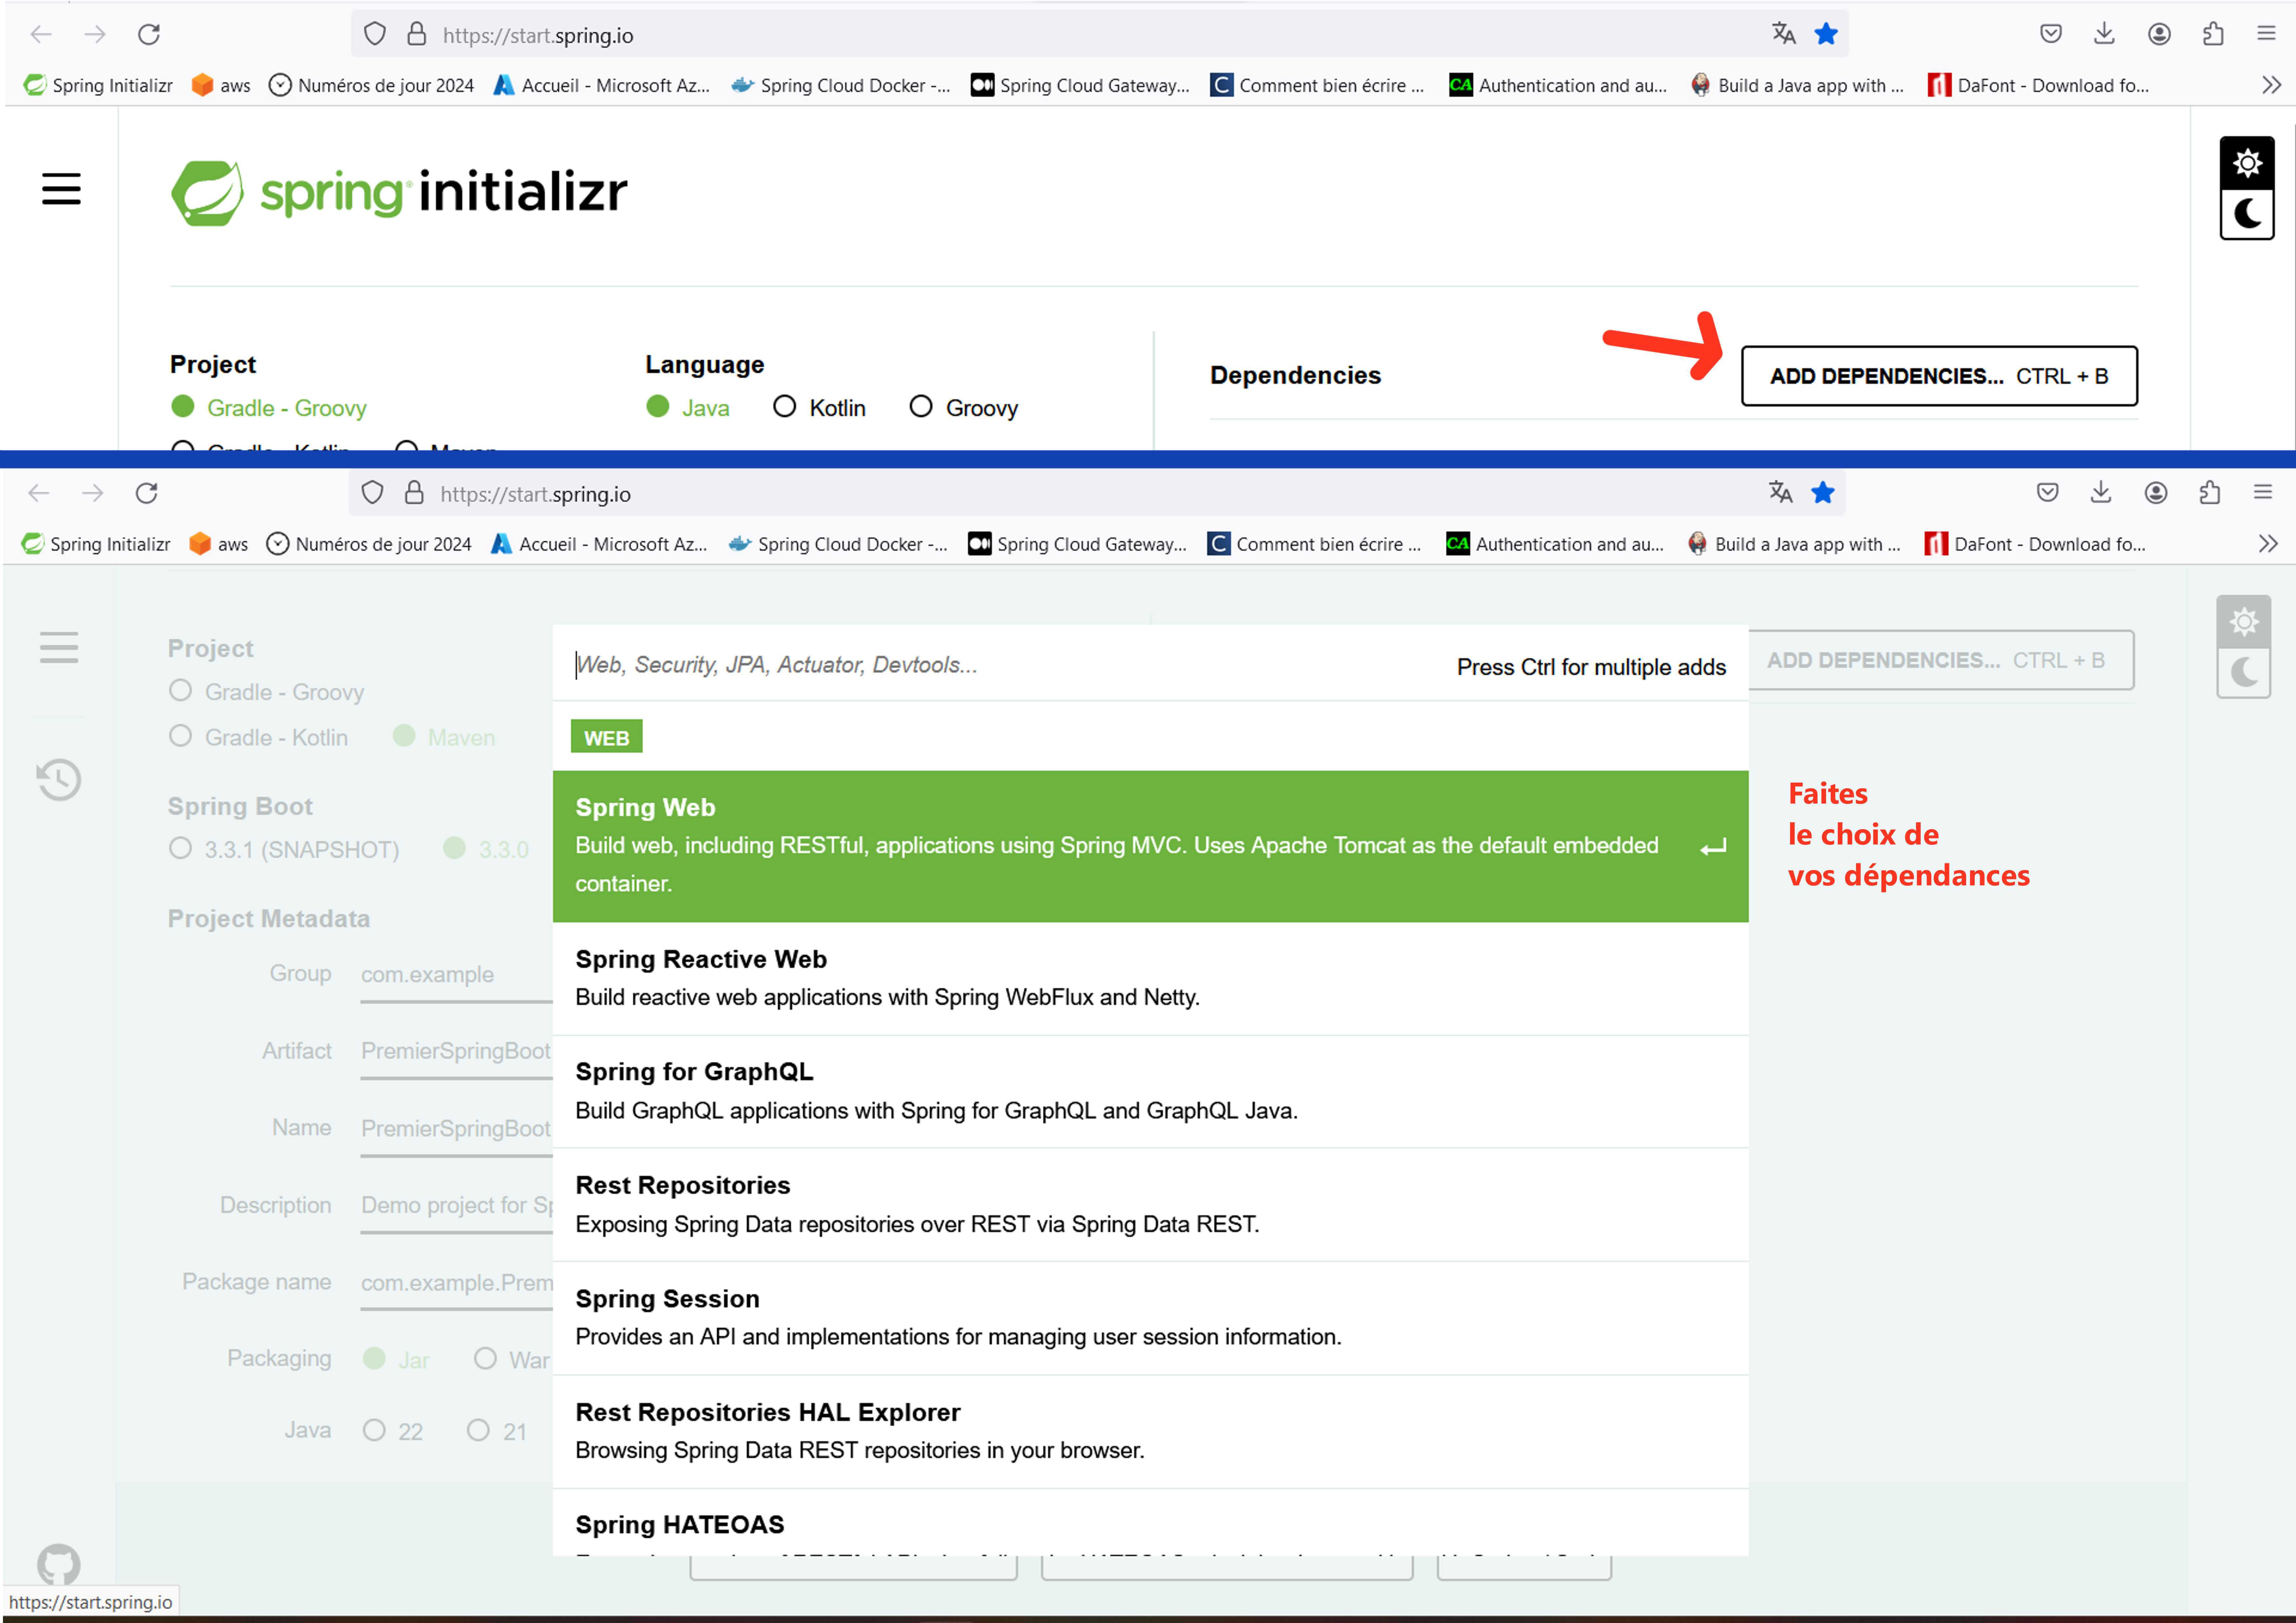2296x1623 pixels.
Task: Open Pocket icon in top browser toolbar
Action: click(x=2051, y=34)
